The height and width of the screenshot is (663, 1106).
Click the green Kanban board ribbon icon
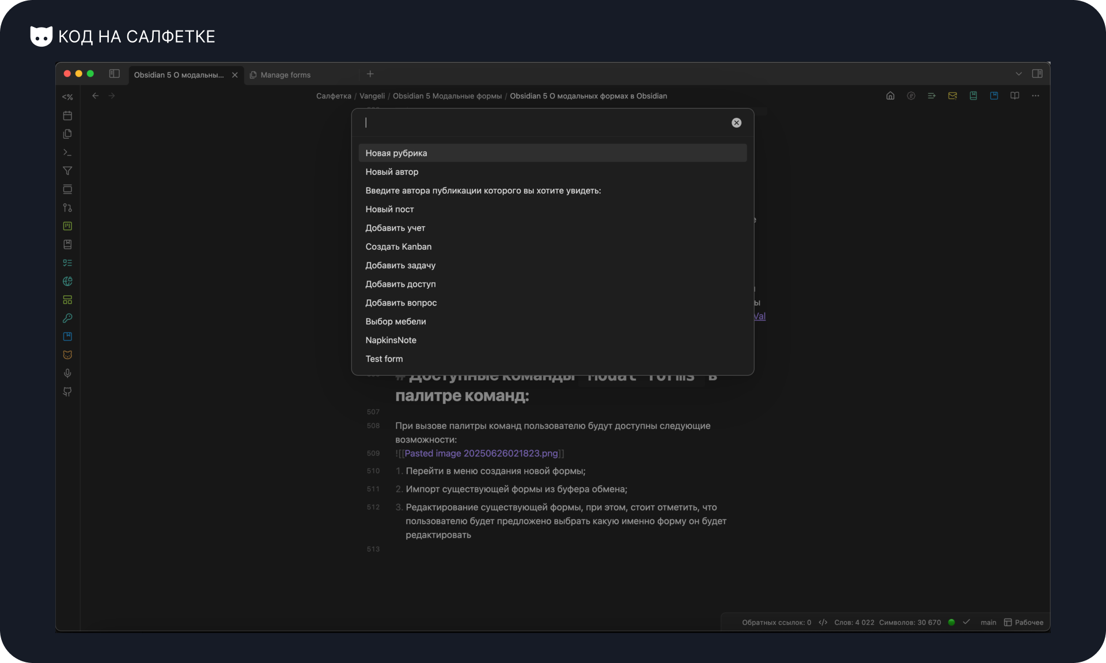(67, 226)
